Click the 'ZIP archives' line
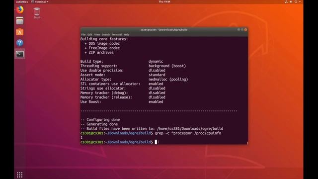 [x=99, y=52]
